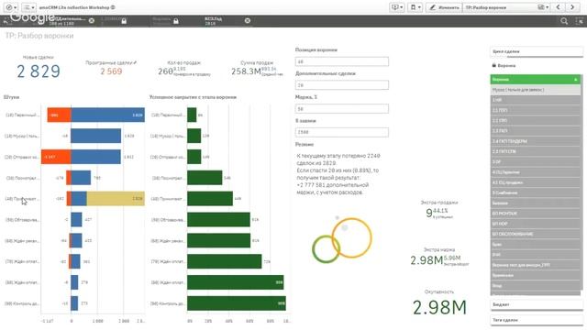Click the Дополнительные сделки input field
Screen dimensions: 587x330
342,85
